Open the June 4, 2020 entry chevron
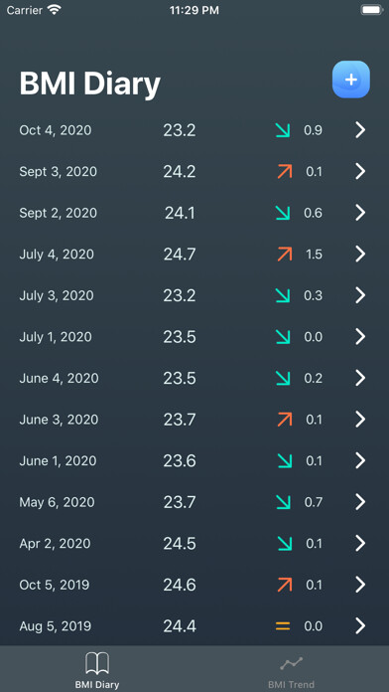Screen dimensions: 389x692 coord(360,378)
